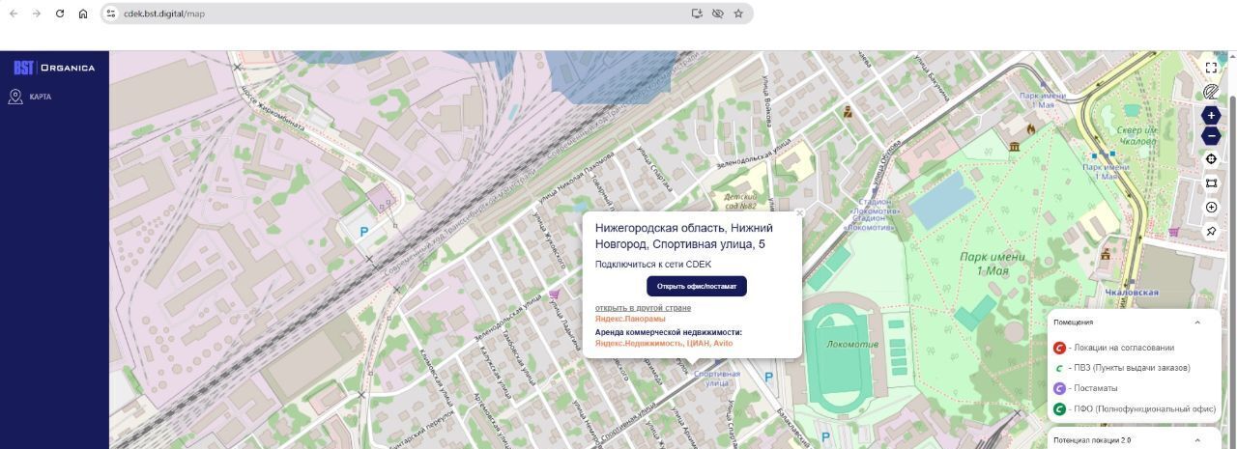Open 'открыть в другой стране' link
1237x449 pixels.
pos(643,308)
